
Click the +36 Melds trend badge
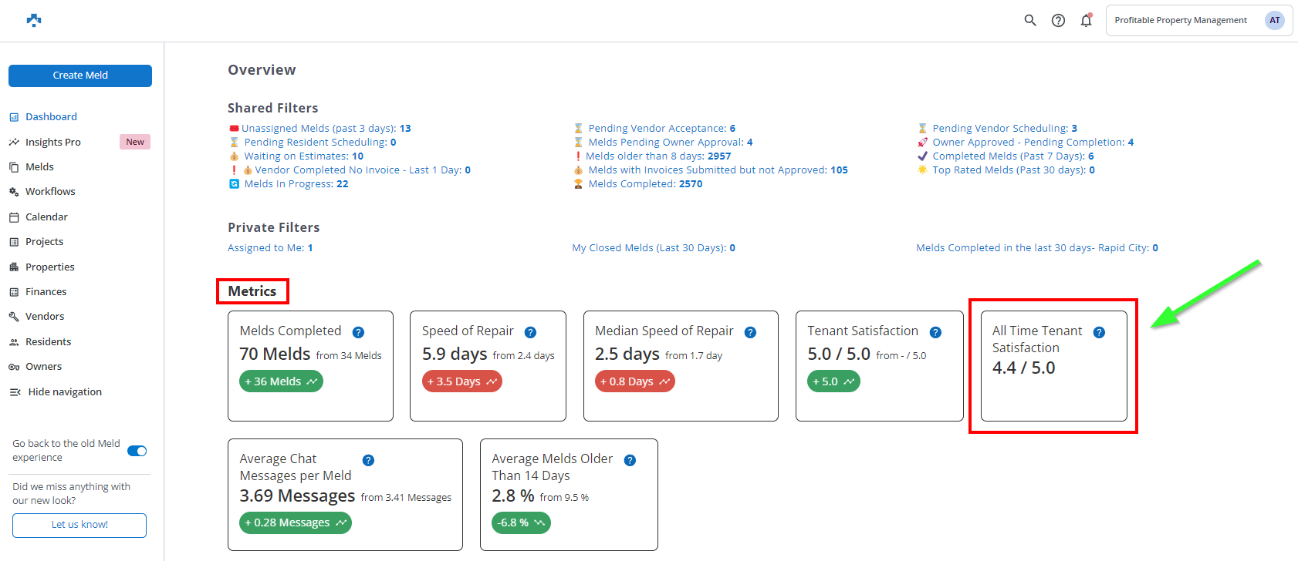point(281,381)
